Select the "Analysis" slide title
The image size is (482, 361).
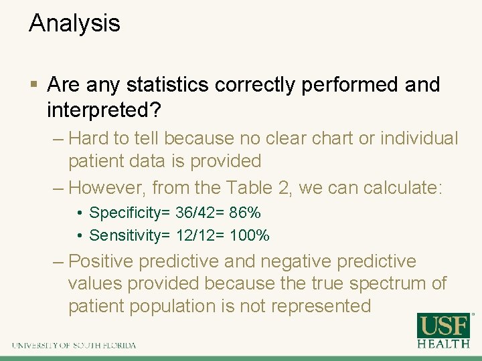(74, 23)
